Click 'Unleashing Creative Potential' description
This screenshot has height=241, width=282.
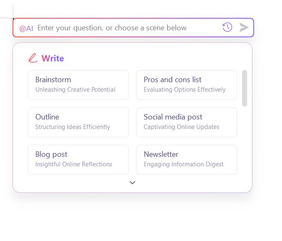[75, 90]
